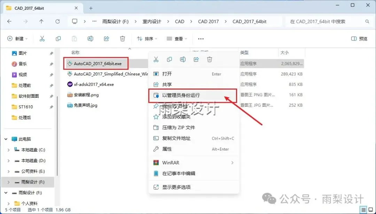376x214 pixels.
Task: Choose 添加到收藏夹 in context menu
Action: tap(194, 117)
